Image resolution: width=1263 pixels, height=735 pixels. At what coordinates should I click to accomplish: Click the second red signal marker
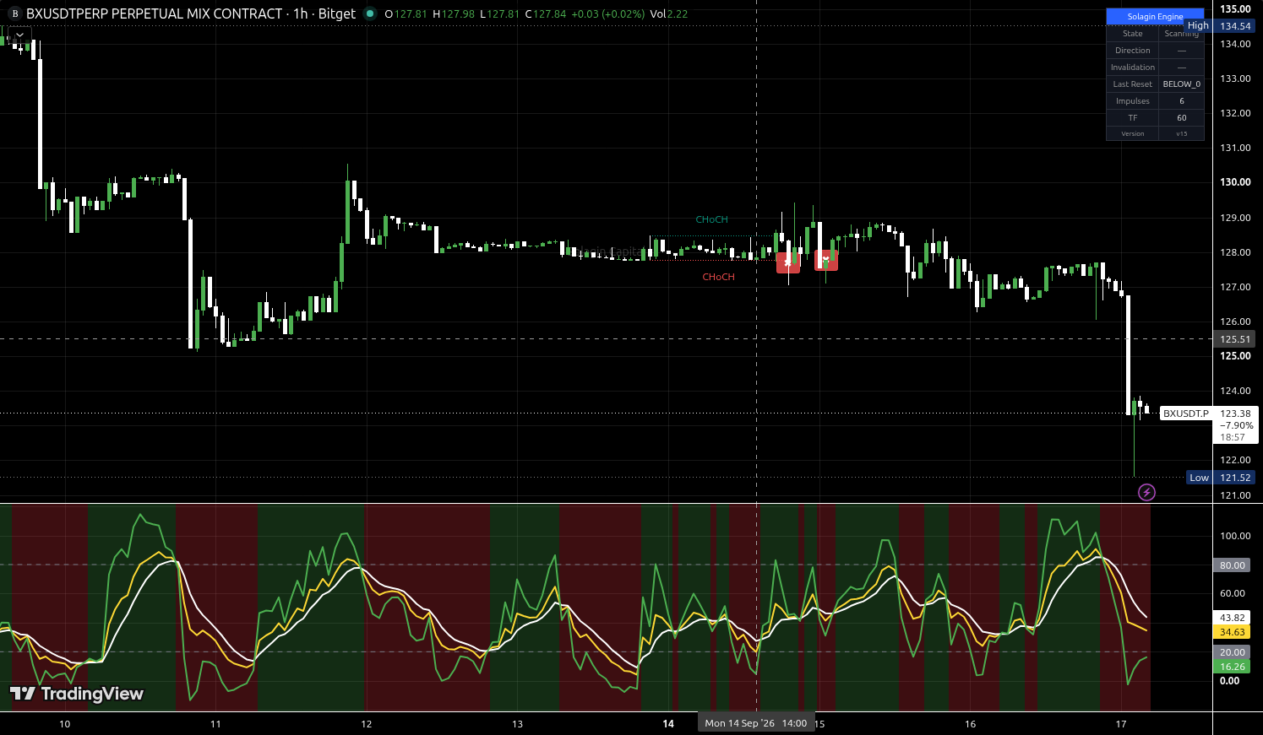tap(826, 260)
